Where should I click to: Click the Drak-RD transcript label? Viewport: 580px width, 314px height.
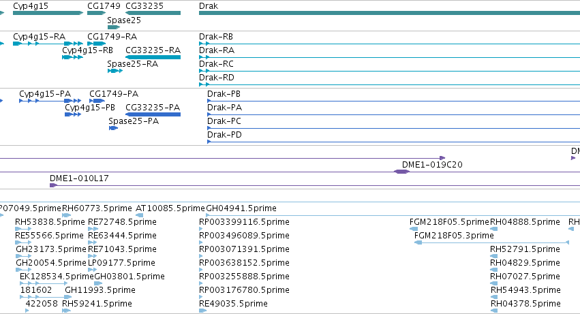point(217,78)
